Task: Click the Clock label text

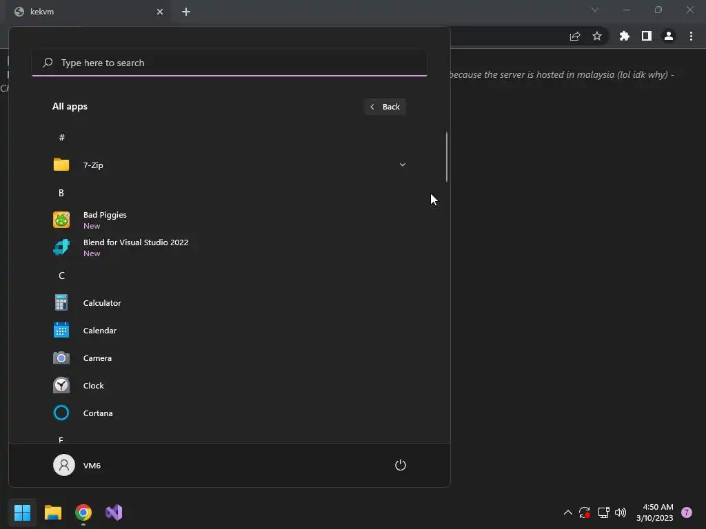Action: pyautogui.click(x=94, y=386)
